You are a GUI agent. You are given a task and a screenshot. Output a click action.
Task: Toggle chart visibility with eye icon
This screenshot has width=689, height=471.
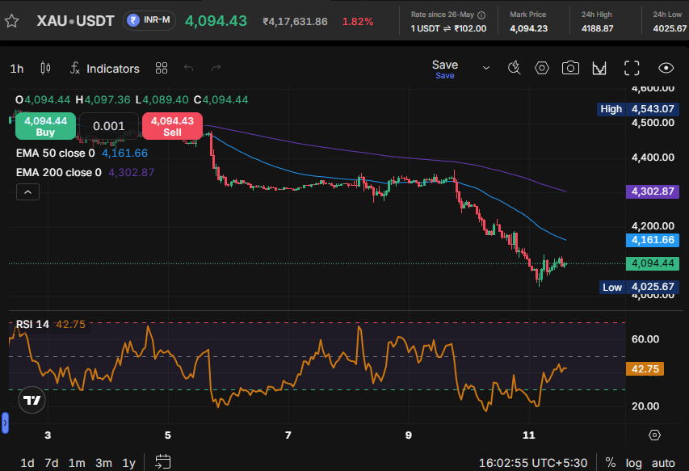click(666, 68)
